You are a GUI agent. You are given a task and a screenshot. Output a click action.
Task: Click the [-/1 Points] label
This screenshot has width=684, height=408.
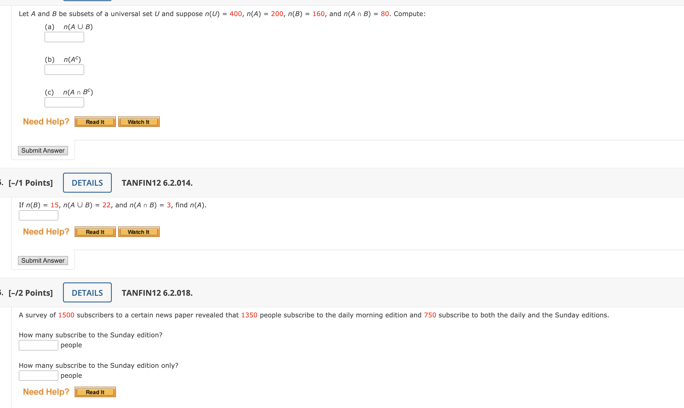pos(31,183)
